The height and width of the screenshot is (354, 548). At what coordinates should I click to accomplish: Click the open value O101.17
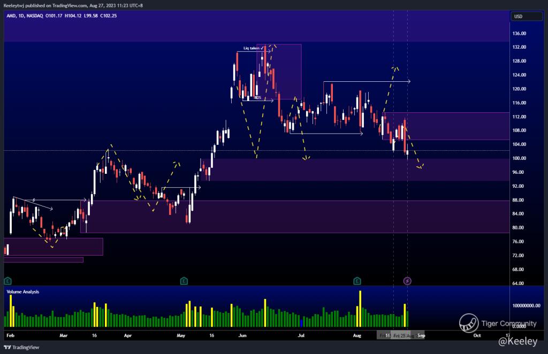click(x=54, y=16)
